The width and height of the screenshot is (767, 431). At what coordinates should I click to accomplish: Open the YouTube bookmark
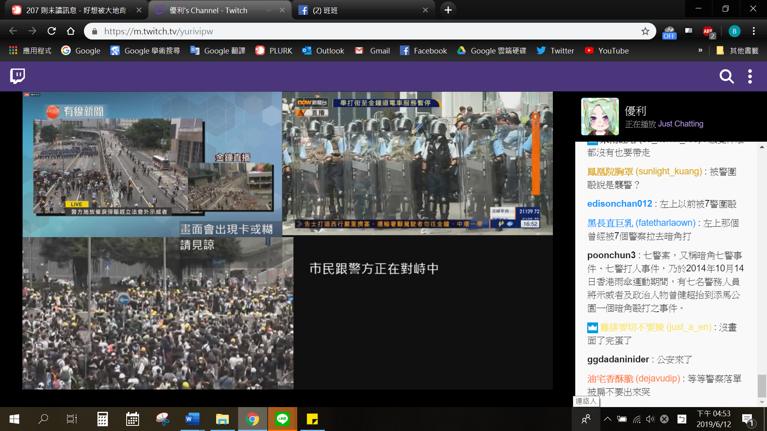[607, 51]
